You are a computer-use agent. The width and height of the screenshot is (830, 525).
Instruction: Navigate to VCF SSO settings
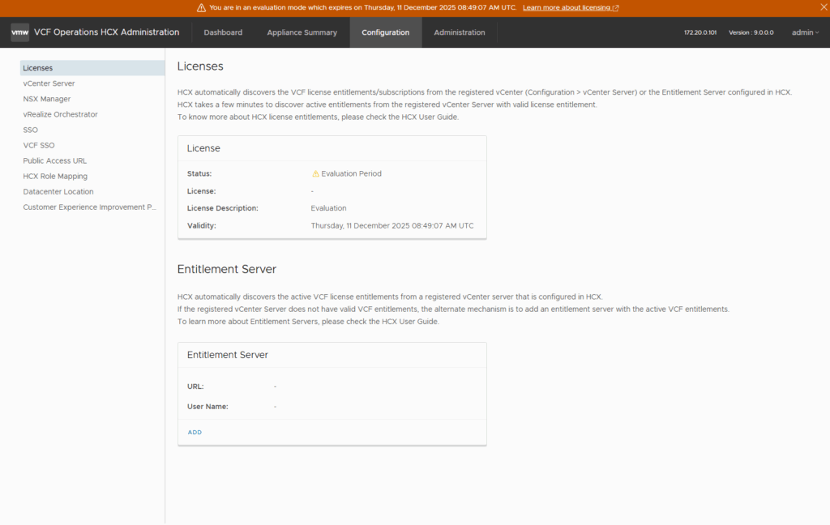pos(39,145)
